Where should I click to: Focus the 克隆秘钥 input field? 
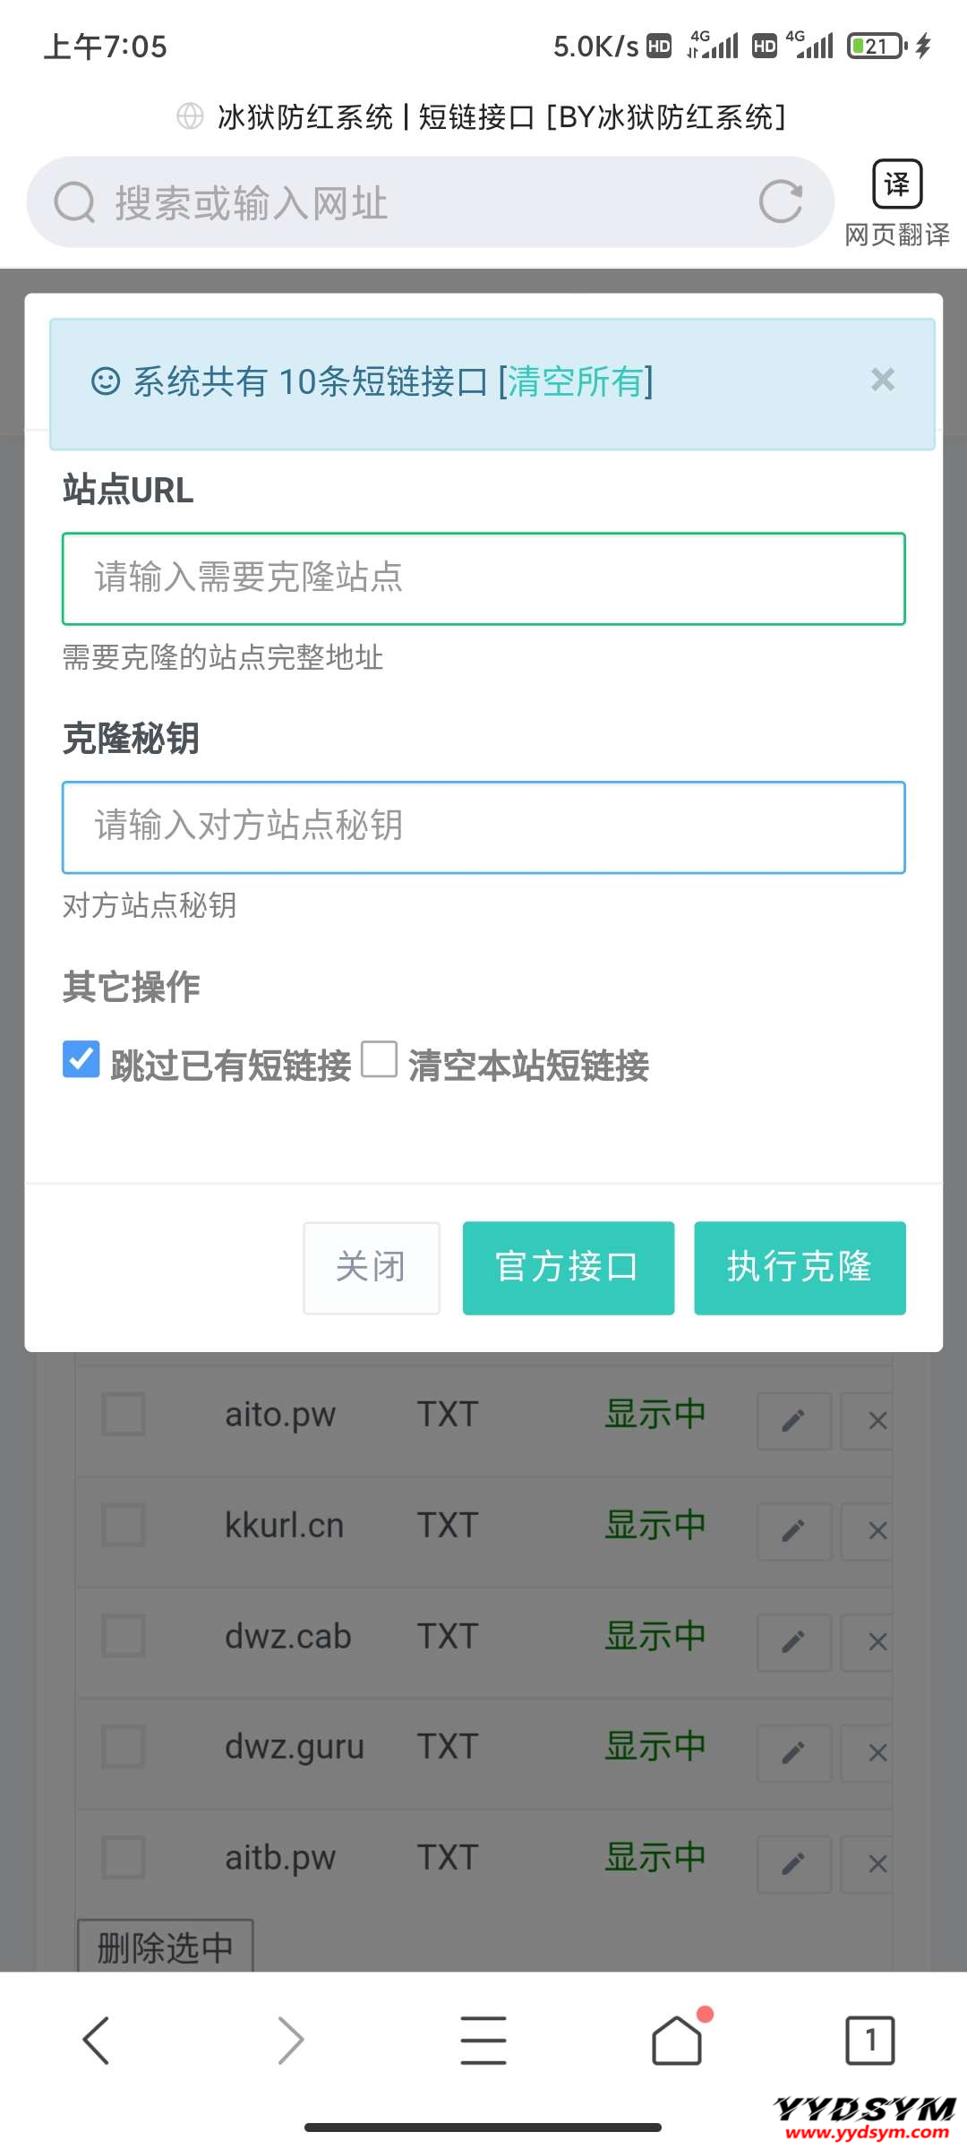click(483, 827)
